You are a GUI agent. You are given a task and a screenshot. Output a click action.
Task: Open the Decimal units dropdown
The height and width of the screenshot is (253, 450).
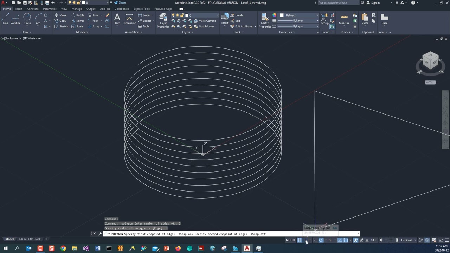tap(408, 240)
